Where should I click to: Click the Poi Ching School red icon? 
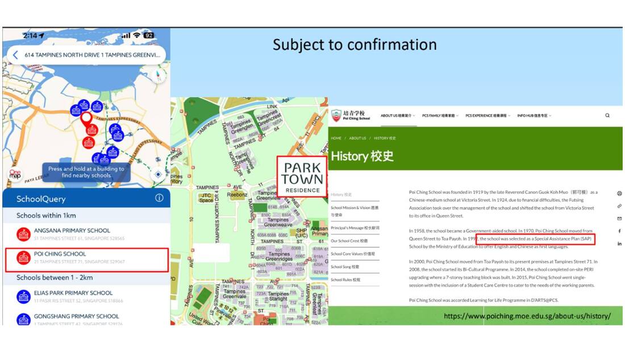(x=23, y=258)
